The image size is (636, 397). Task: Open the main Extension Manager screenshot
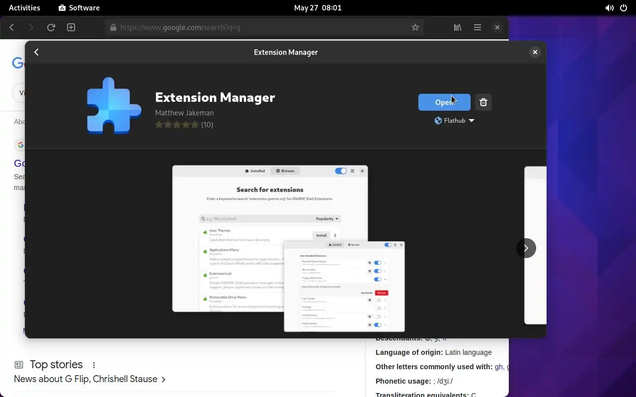coord(289,248)
